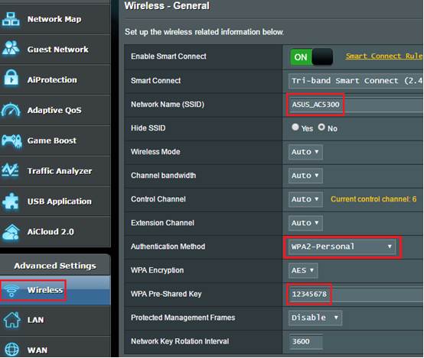Select Yes for Hide SSID
The width and height of the screenshot is (424, 358).
pyautogui.click(x=295, y=127)
